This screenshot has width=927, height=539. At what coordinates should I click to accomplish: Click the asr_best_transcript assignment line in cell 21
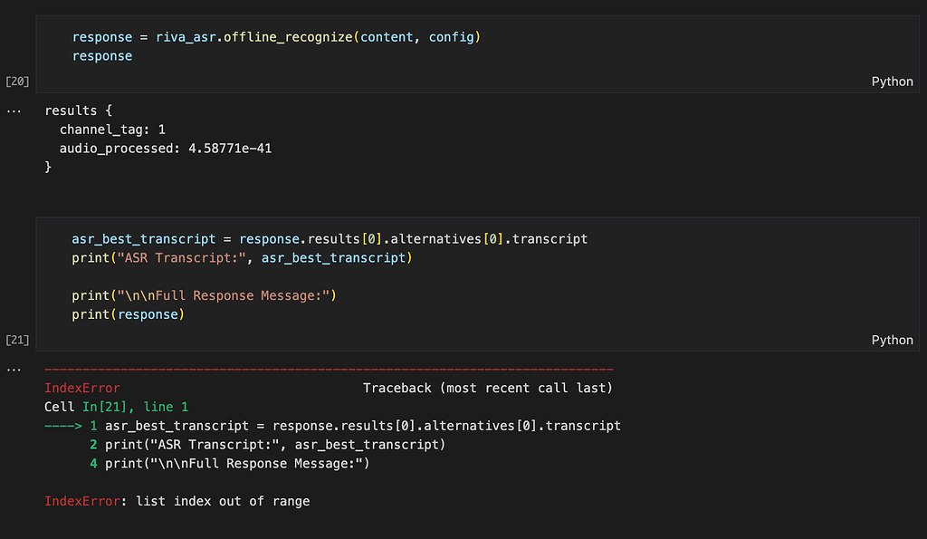[x=330, y=239]
